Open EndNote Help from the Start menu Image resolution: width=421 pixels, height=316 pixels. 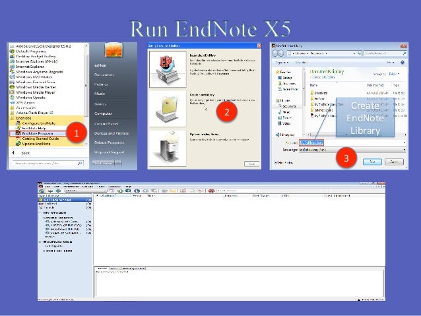(x=34, y=129)
